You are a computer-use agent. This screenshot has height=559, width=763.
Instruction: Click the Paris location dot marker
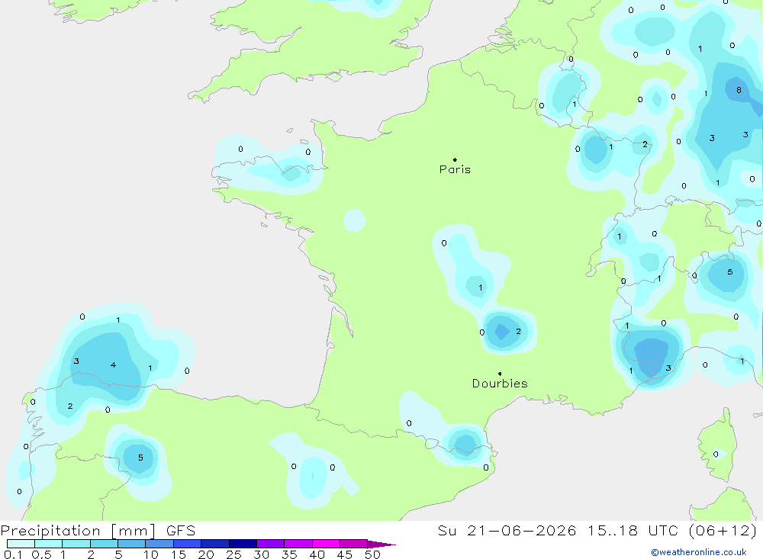tap(455, 159)
